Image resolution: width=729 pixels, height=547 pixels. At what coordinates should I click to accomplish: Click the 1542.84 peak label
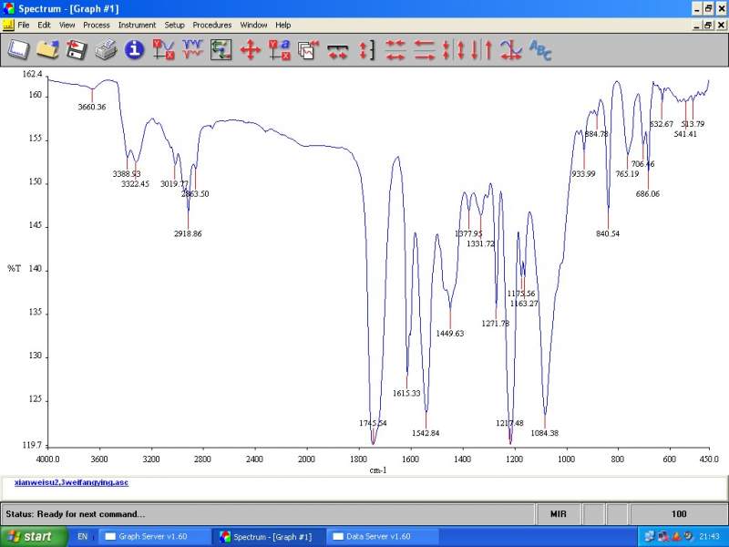426,433
